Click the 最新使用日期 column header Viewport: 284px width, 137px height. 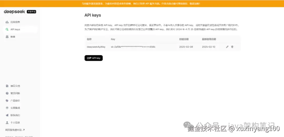pyautogui.click(x=209, y=39)
